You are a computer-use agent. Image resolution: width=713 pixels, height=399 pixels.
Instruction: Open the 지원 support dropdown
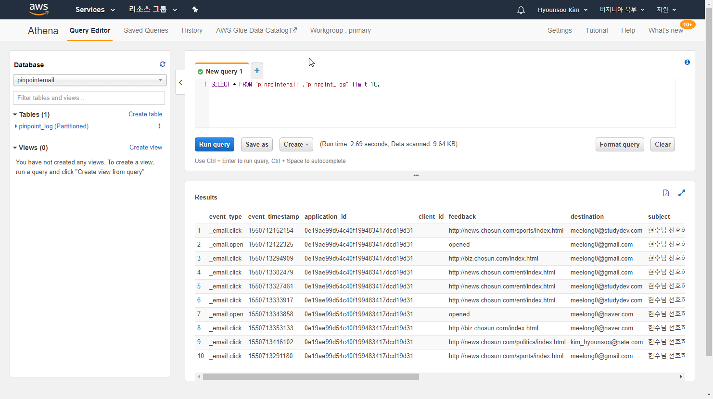[x=666, y=10]
